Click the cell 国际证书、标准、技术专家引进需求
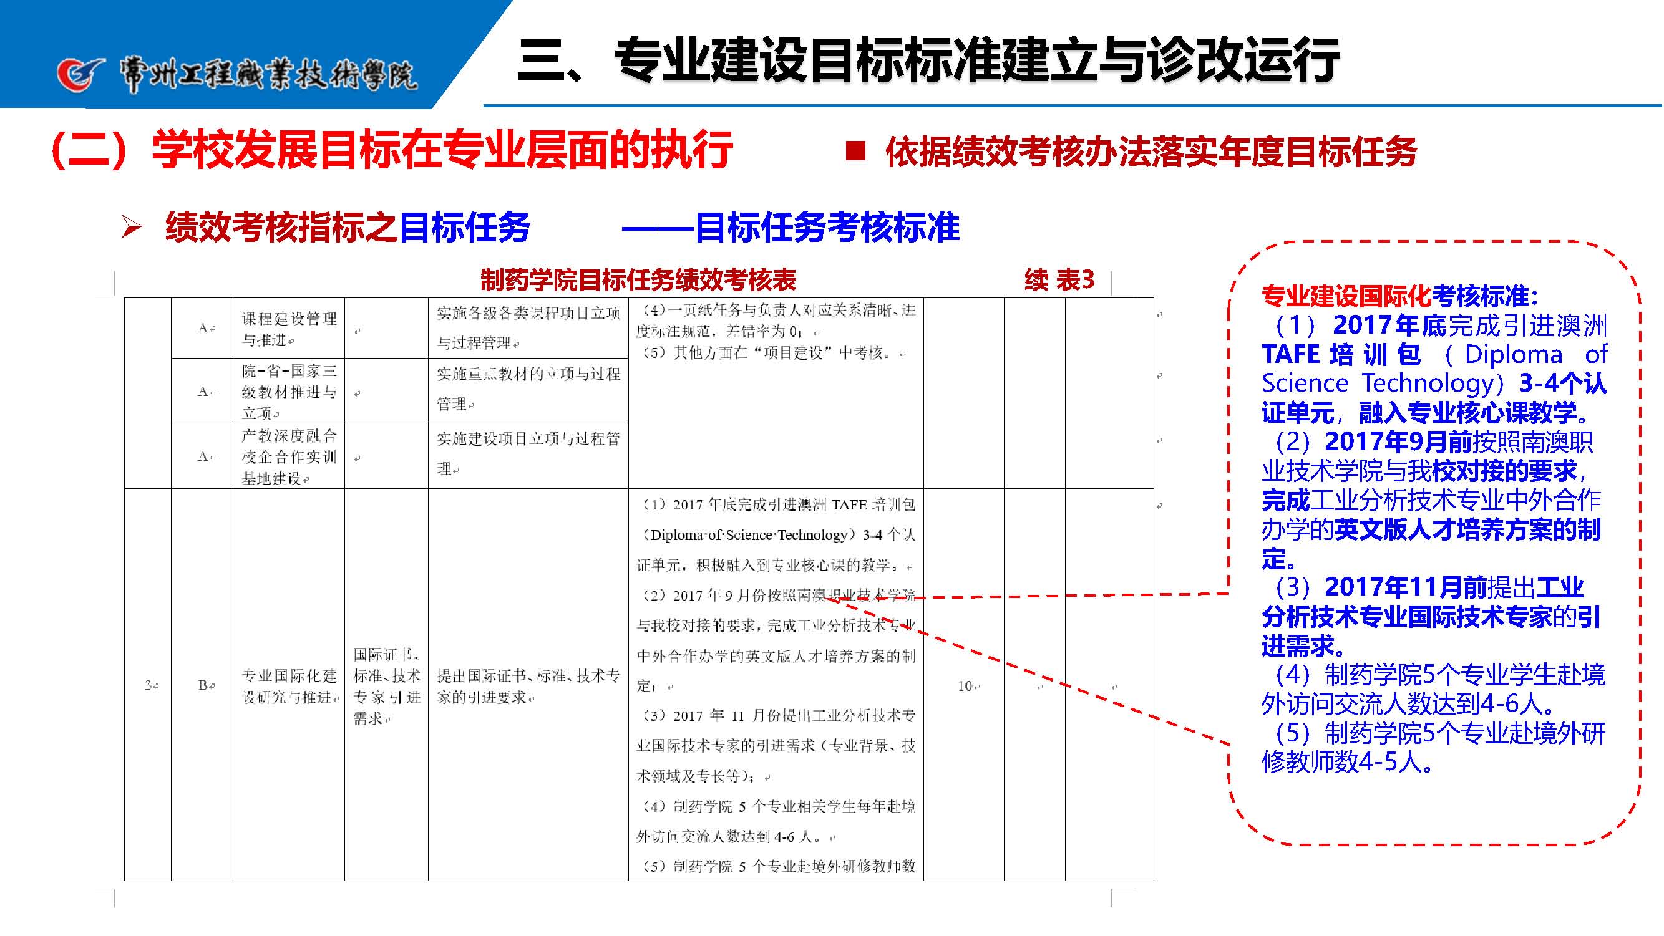 click(386, 686)
